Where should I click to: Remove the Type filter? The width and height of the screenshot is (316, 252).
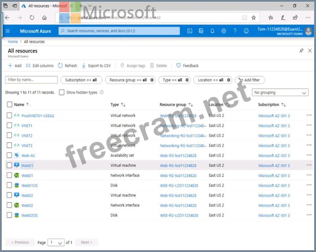coord(187,80)
